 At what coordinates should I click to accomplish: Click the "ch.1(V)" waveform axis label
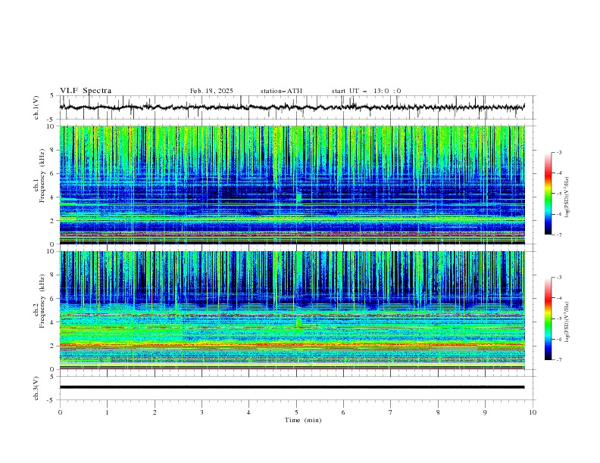tap(36, 107)
